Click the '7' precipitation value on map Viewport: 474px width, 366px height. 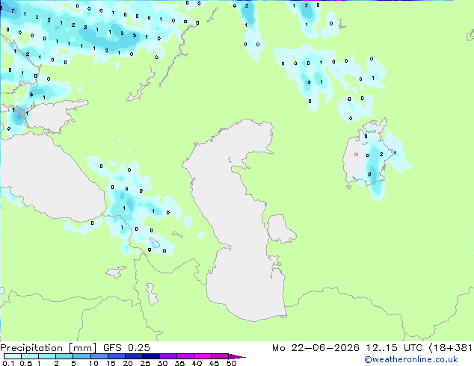(13, 10)
